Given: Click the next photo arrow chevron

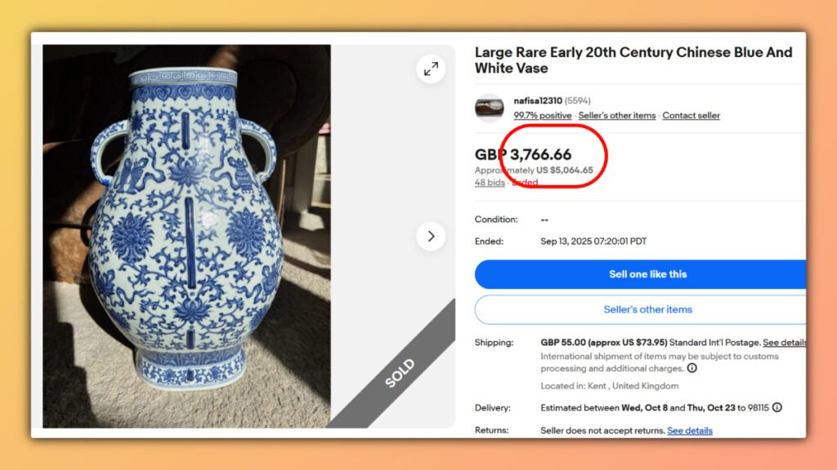Looking at the screenshot, I should click(x=431, y=236).
